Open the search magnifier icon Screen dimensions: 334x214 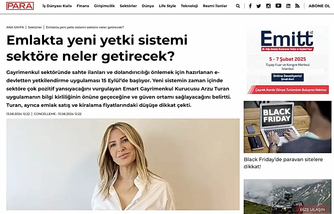pos(238,6)
